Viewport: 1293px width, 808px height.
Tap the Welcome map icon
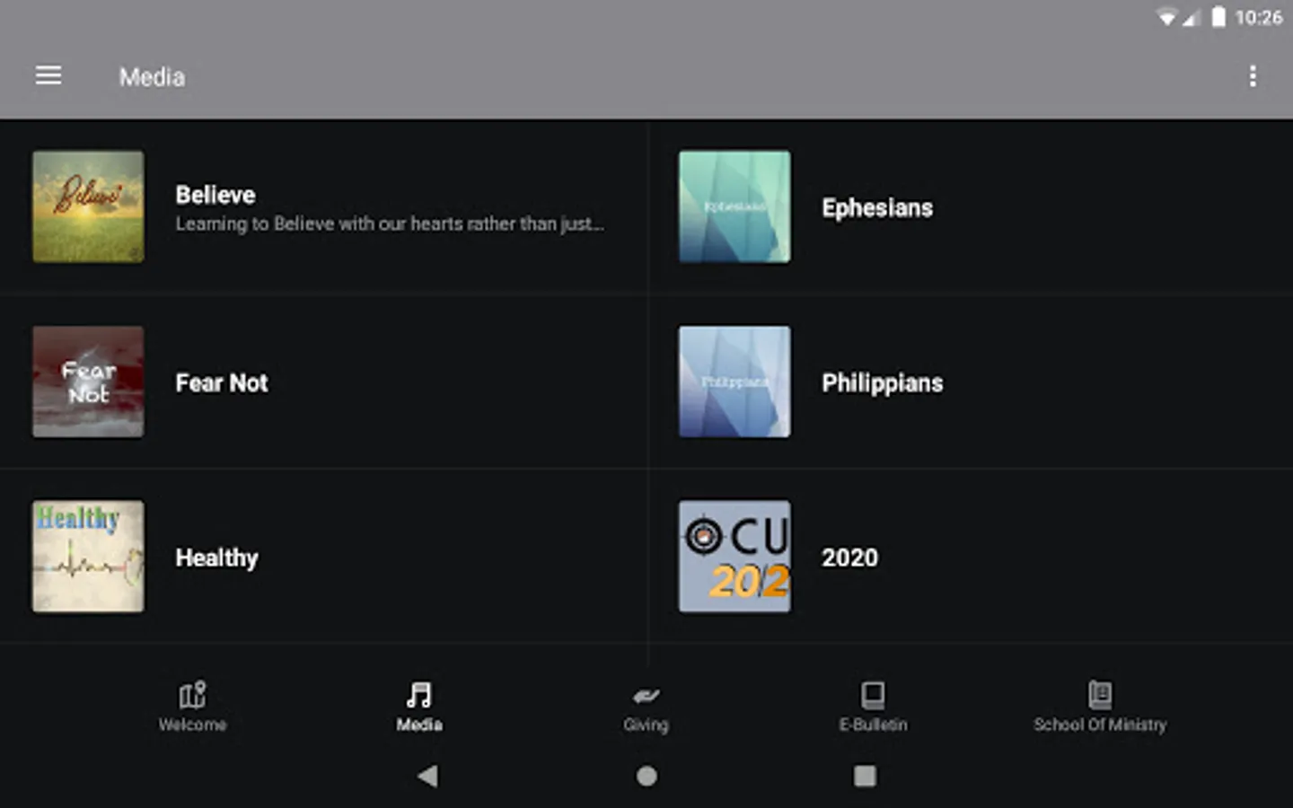192,693
